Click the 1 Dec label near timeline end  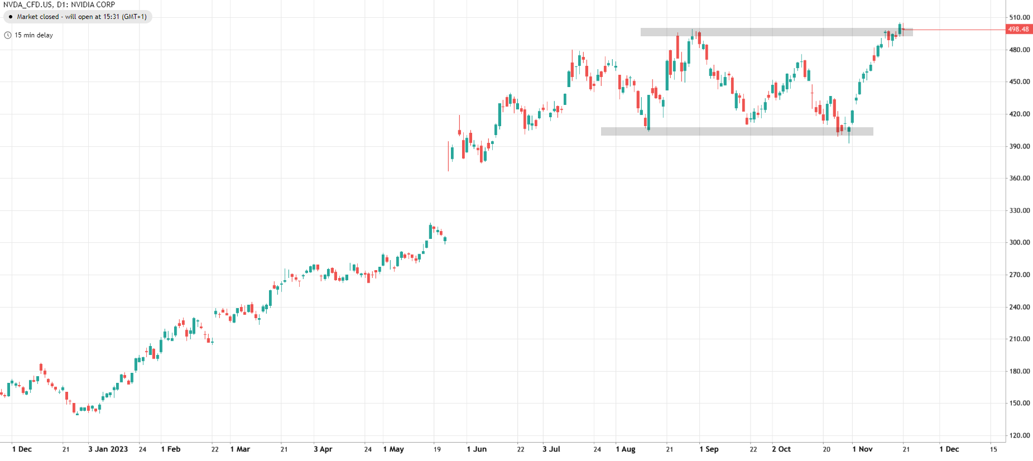[x=949, y=449]
